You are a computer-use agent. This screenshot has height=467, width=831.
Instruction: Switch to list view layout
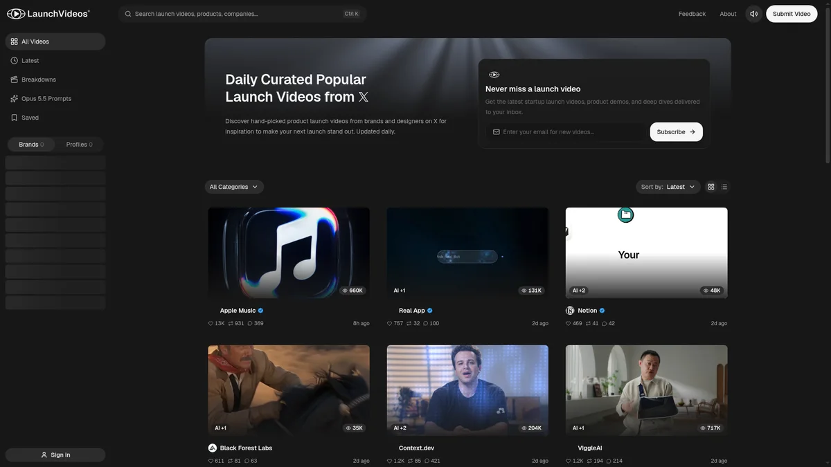coord(724,187)
